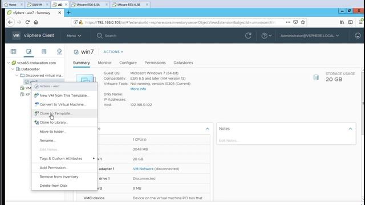
Task: Open Hosts and Clusters inventory icon
Action: pyautogui.click(x=14, y=51)
